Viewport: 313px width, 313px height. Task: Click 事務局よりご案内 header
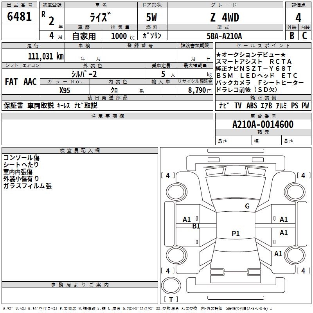point(80,285)
